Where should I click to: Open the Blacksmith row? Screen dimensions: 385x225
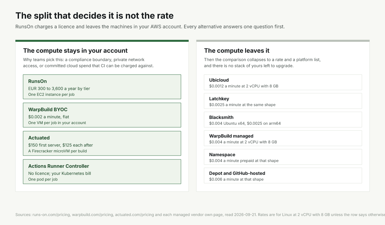click(x=283, y=120)
